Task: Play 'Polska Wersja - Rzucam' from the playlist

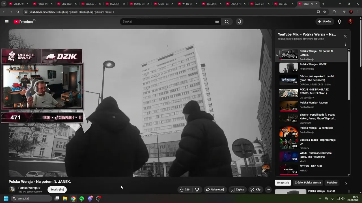Action: 311,106
